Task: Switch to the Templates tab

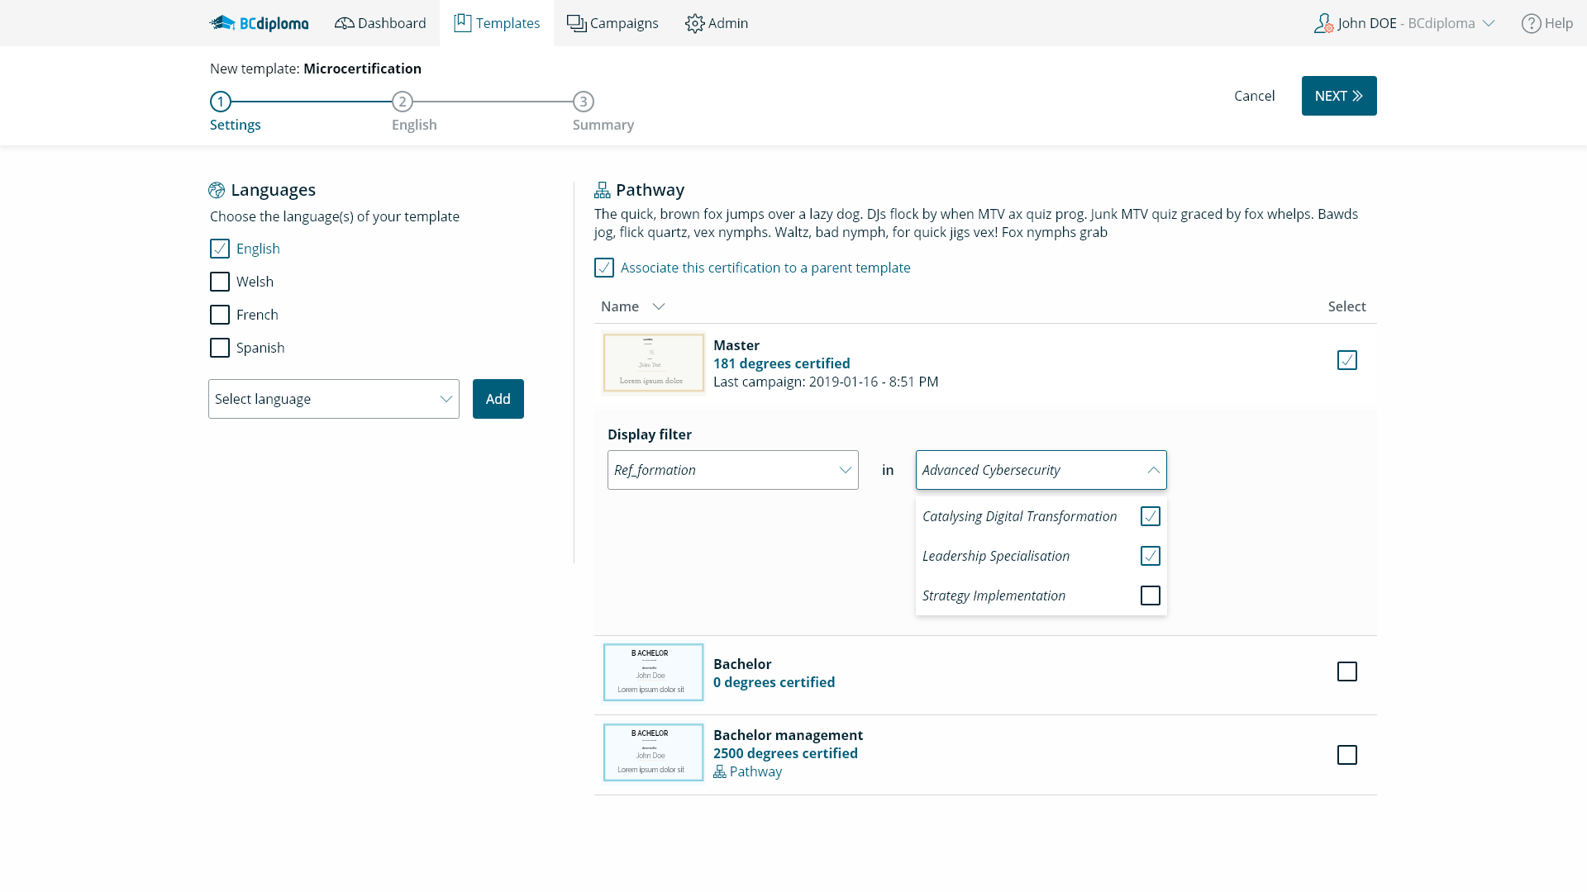Action: [x=496, y=22]
